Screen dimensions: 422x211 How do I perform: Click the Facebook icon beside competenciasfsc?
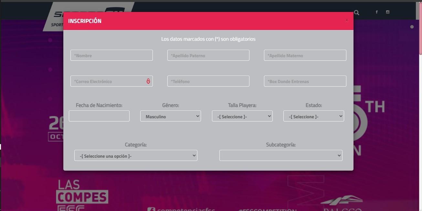[x=151, y=209]
